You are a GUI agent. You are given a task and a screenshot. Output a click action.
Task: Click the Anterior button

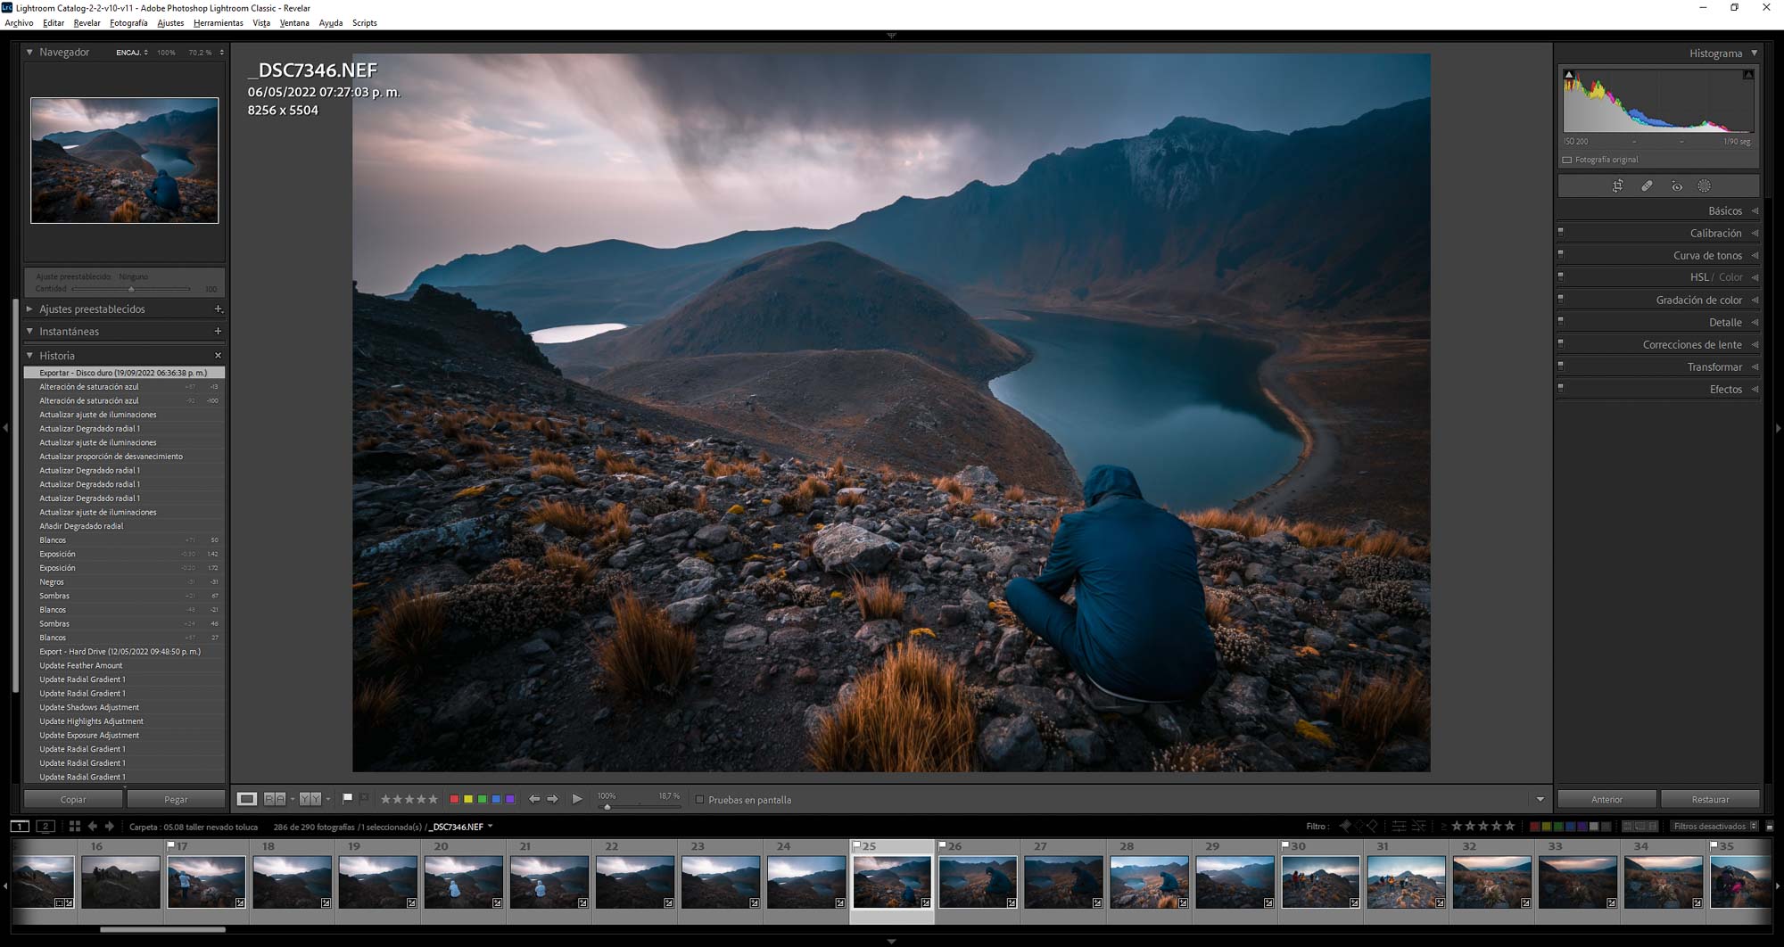(x=1606, y=799)
